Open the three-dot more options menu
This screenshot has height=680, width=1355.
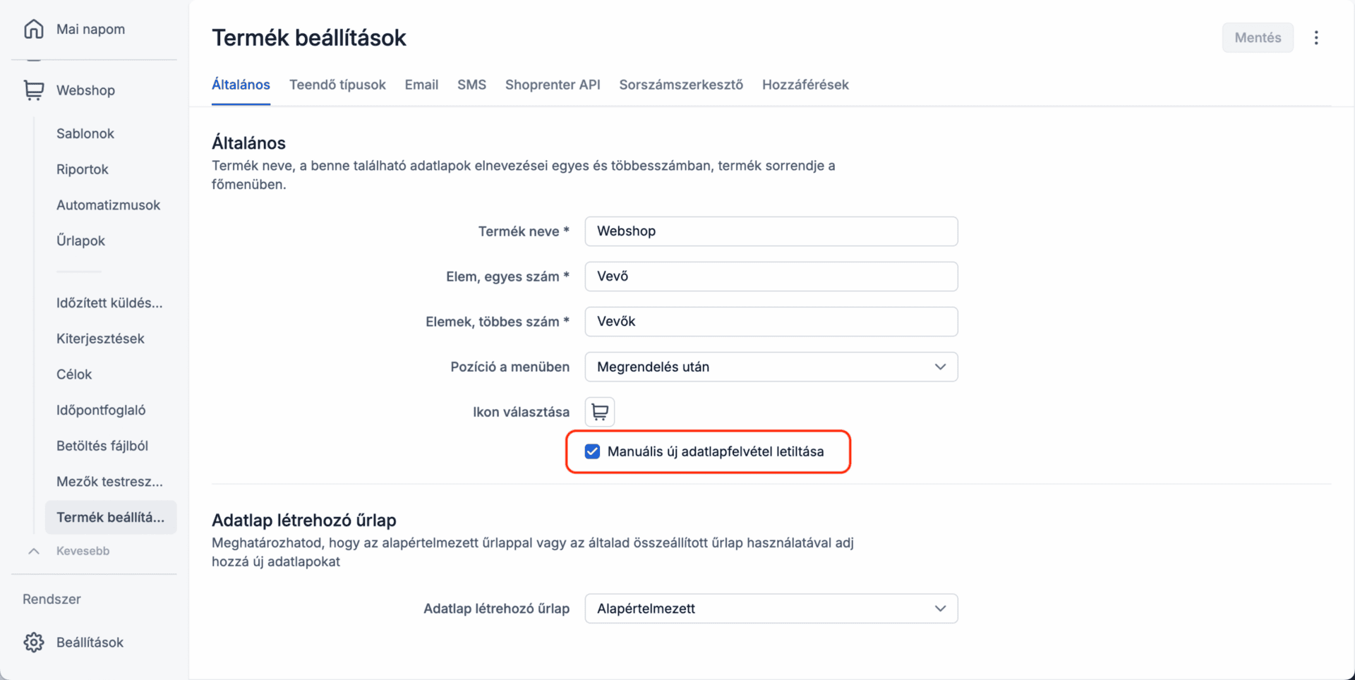pyautogui.click(x=1316, y=37)
